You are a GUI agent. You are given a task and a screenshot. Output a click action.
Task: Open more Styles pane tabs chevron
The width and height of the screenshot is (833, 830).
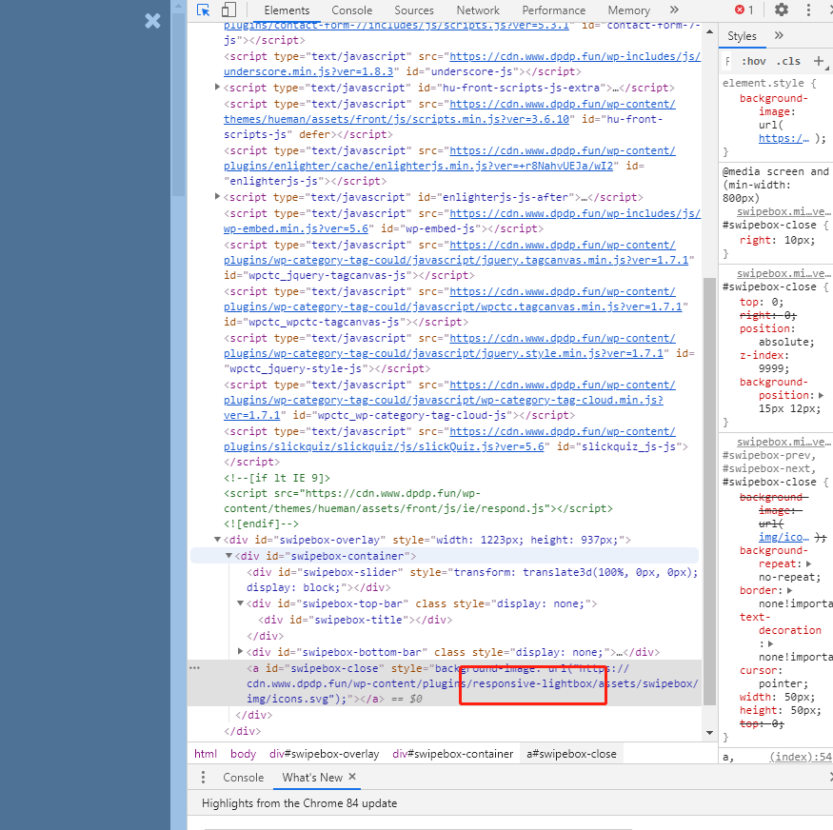point(779,35)
